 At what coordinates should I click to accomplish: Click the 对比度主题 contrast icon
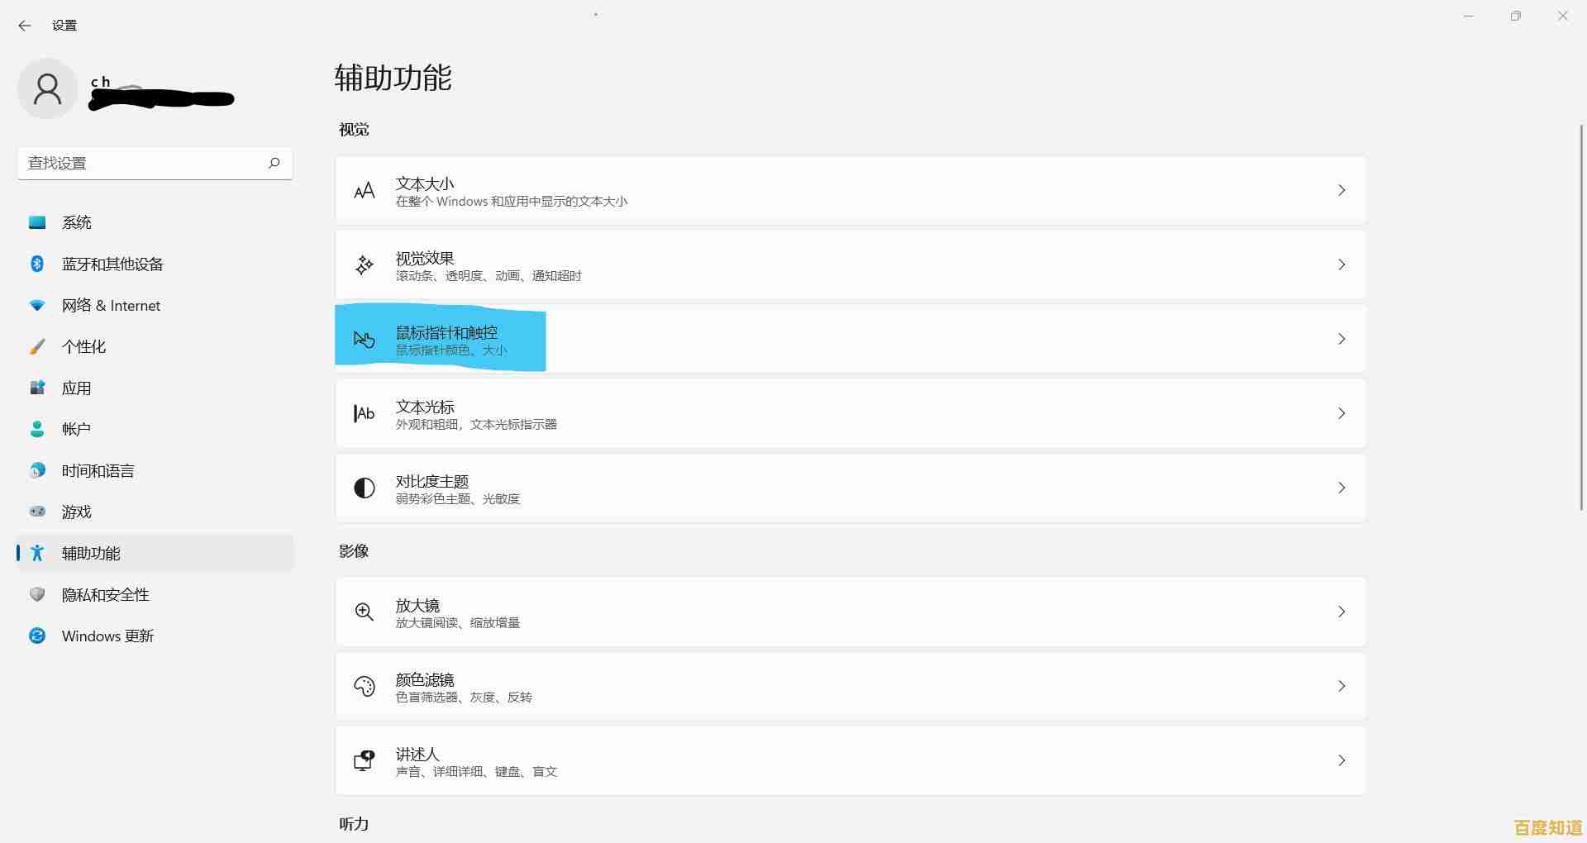tap(364, 488)
